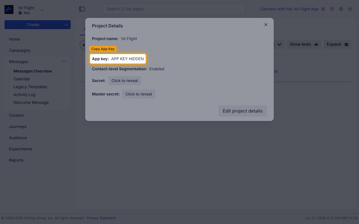Image resolution: width=359 pixels, height=224 pixels.
Task: Open the user account profile icon
Action: coord(341,9)
